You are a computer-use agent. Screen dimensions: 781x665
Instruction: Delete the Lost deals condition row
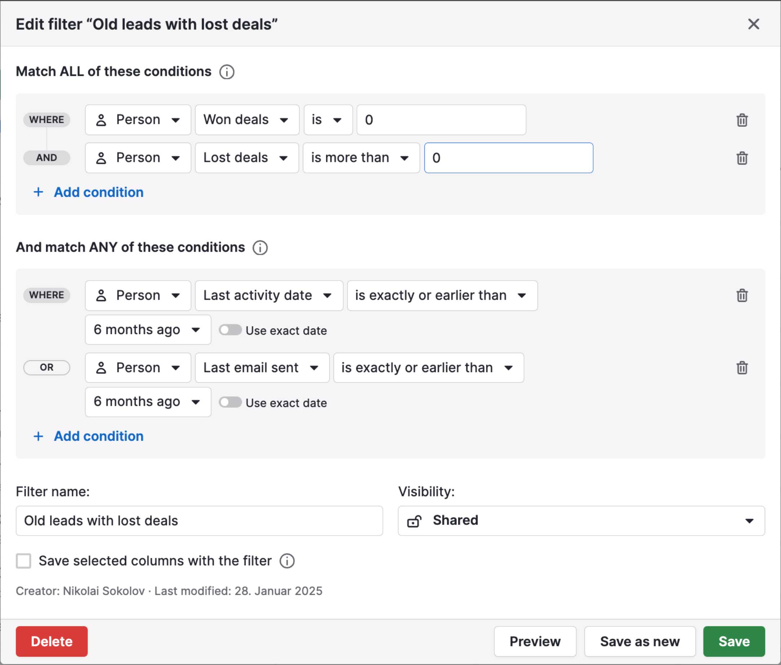coord(741,158)
